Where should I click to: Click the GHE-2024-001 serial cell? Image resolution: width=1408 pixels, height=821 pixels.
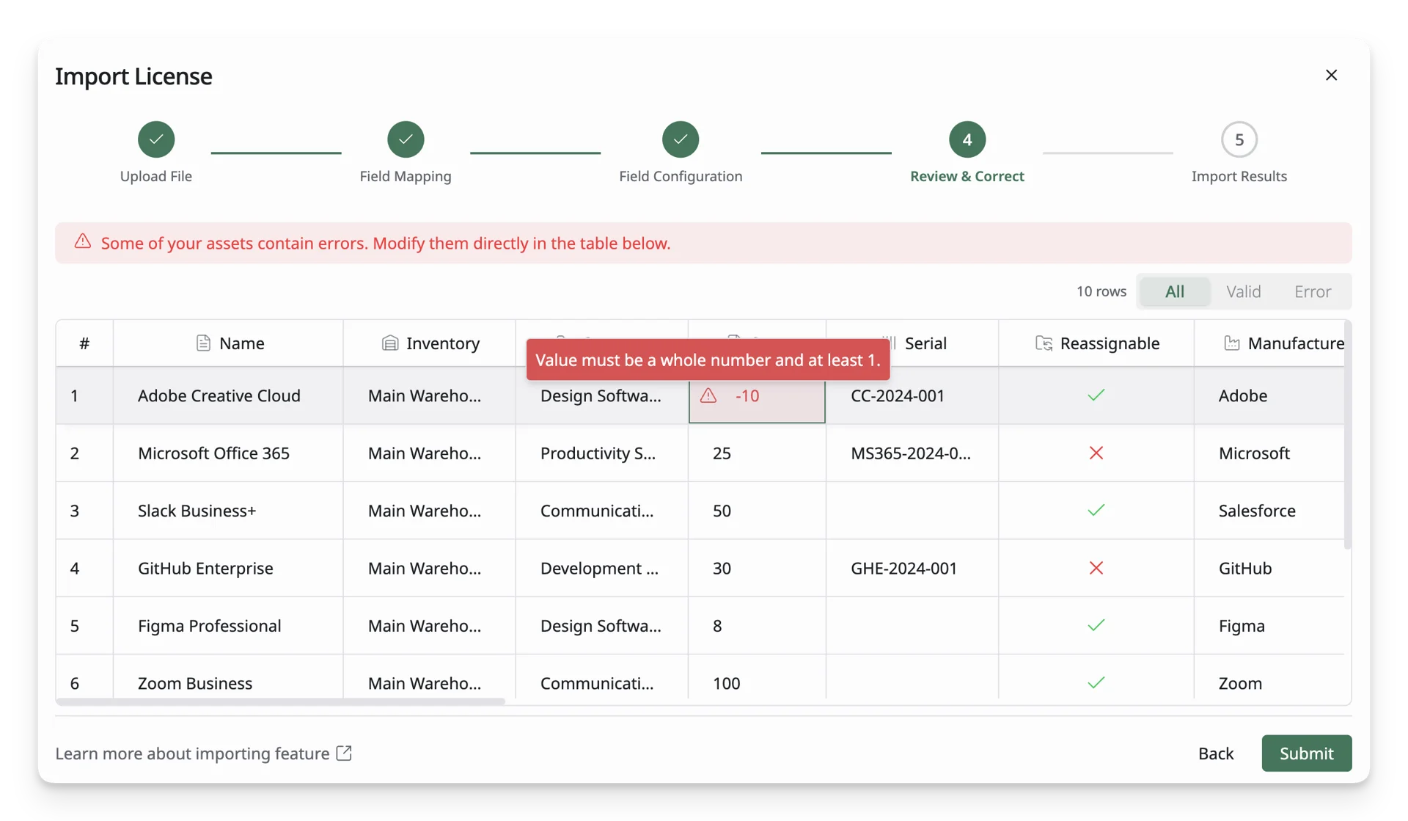coord(912,569)
